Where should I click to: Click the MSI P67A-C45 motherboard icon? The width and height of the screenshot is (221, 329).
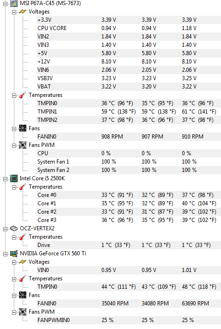tap(14, 3)
